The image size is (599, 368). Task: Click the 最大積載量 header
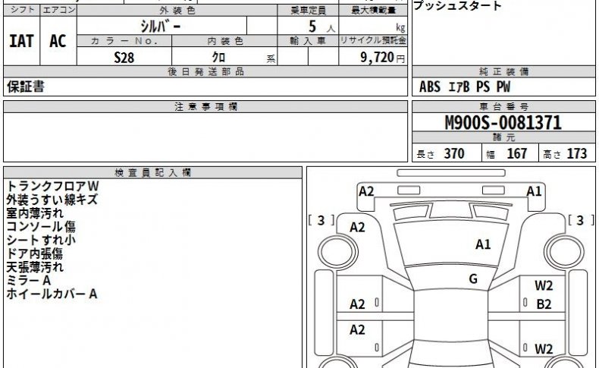click(x=373, y=11)
